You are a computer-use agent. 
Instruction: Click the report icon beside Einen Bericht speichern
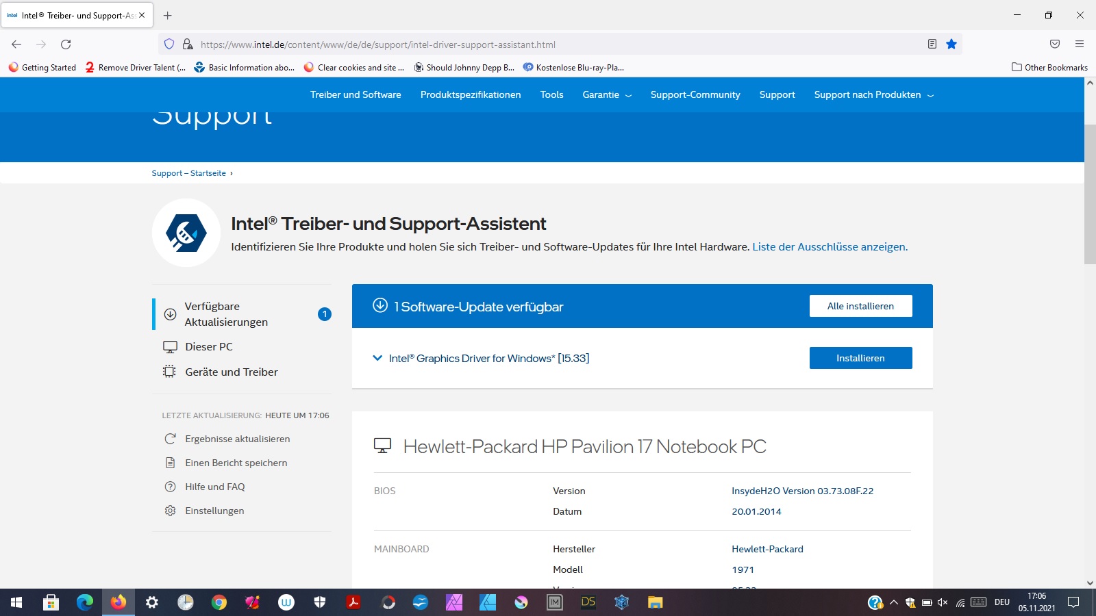pos(169,463)
